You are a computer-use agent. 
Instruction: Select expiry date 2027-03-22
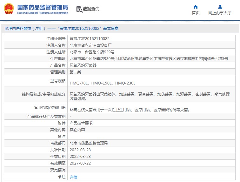(x=80, y=163)
